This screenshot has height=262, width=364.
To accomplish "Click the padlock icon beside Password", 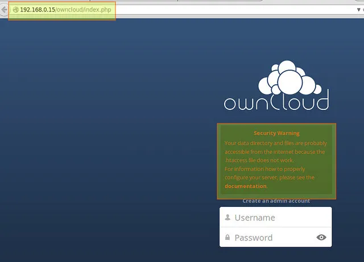I will coord(227,238).
